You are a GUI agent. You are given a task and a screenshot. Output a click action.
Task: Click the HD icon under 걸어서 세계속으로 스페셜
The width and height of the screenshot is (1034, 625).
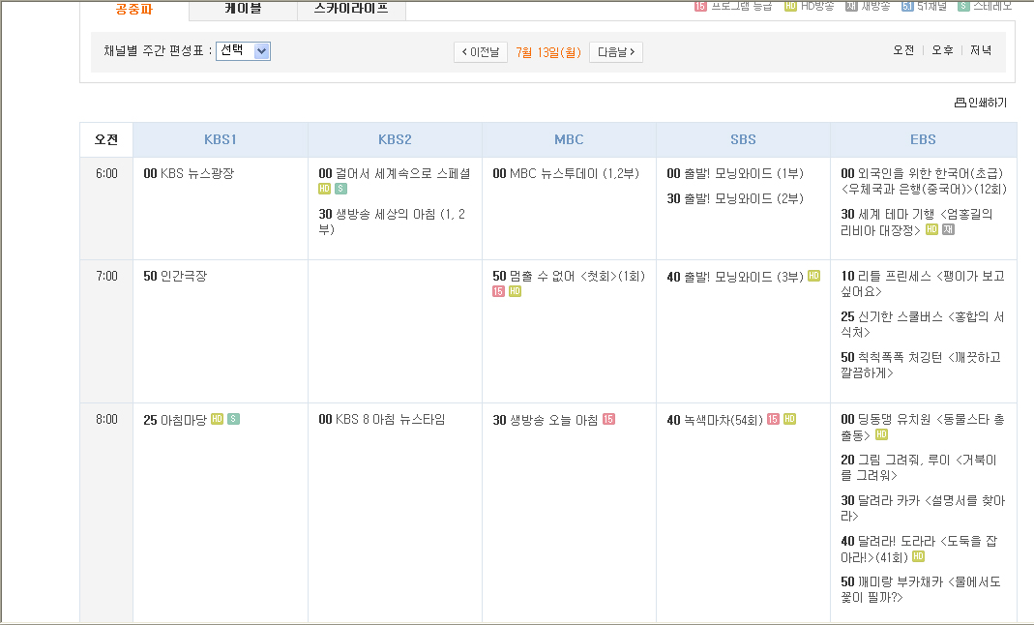(x=324, y=189)
